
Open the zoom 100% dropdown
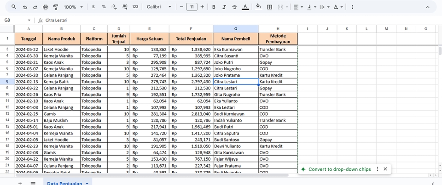click(74, 7)
